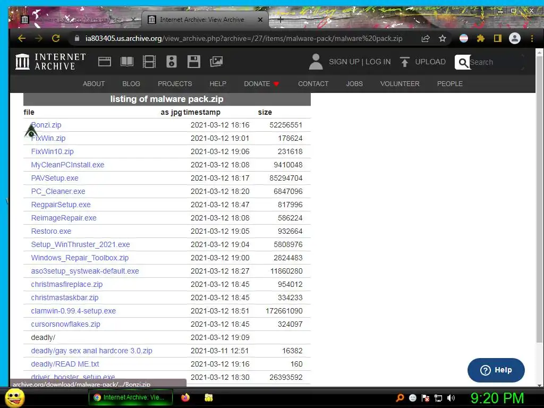Open the DONATE menu item
The image size is (544, 408).
(261, 83)
